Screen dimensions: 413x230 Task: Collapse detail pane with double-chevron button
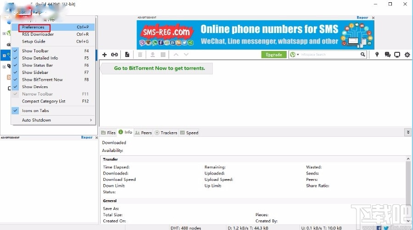[x=407, y=132]
